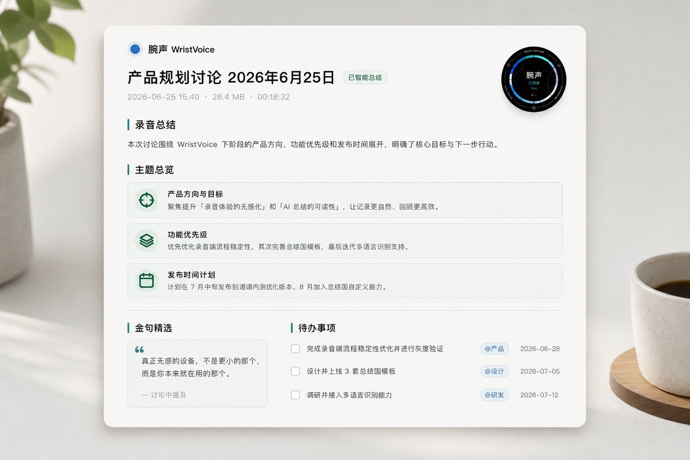Image resolution: width=690 pixels, height=460 pixels.
Task: Click the todo text 调研并接入多语言识别能力
Action: tap(349, 395)
